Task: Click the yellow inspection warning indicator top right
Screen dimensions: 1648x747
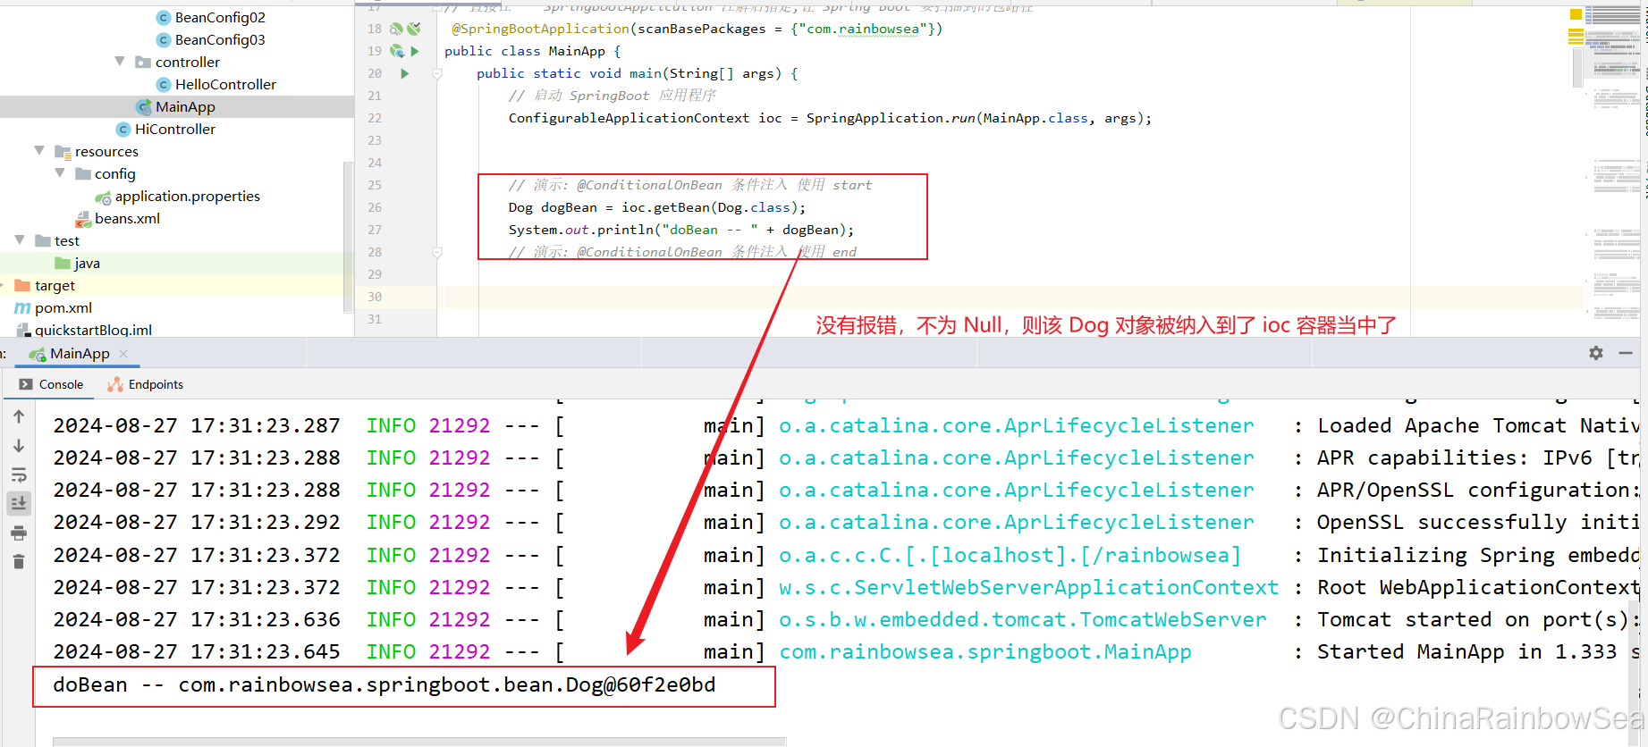Action: coord(1576,13)
